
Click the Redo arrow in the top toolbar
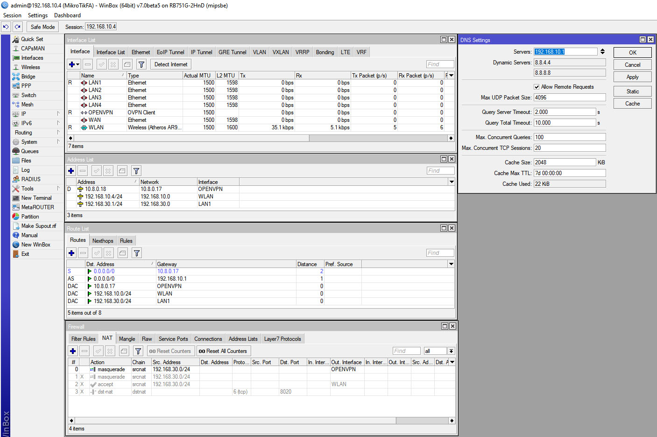pyautogui.click(x=18, y=27)
